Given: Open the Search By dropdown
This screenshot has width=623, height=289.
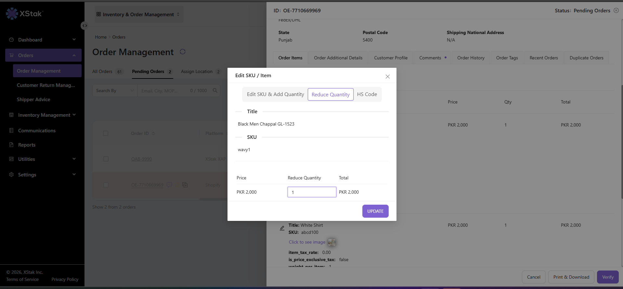Looking at the screenshot, I should [115, 90].
